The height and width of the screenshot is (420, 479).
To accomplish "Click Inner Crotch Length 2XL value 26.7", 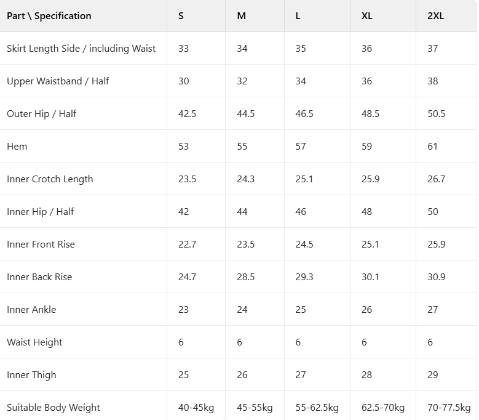I will [x=436, y=179].
